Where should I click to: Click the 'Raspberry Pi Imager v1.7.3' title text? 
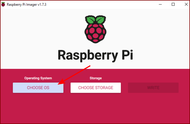pyautogui.click(x=27, y=4)
